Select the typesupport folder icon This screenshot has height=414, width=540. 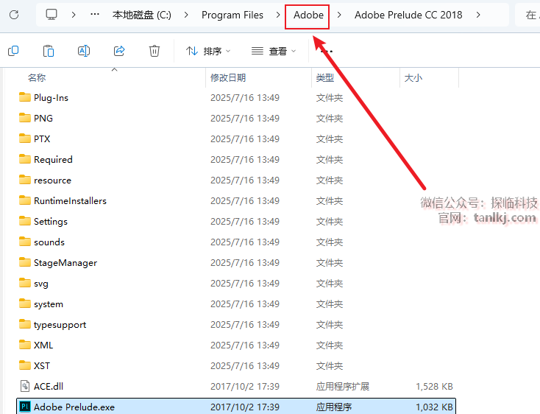point(25,324)
